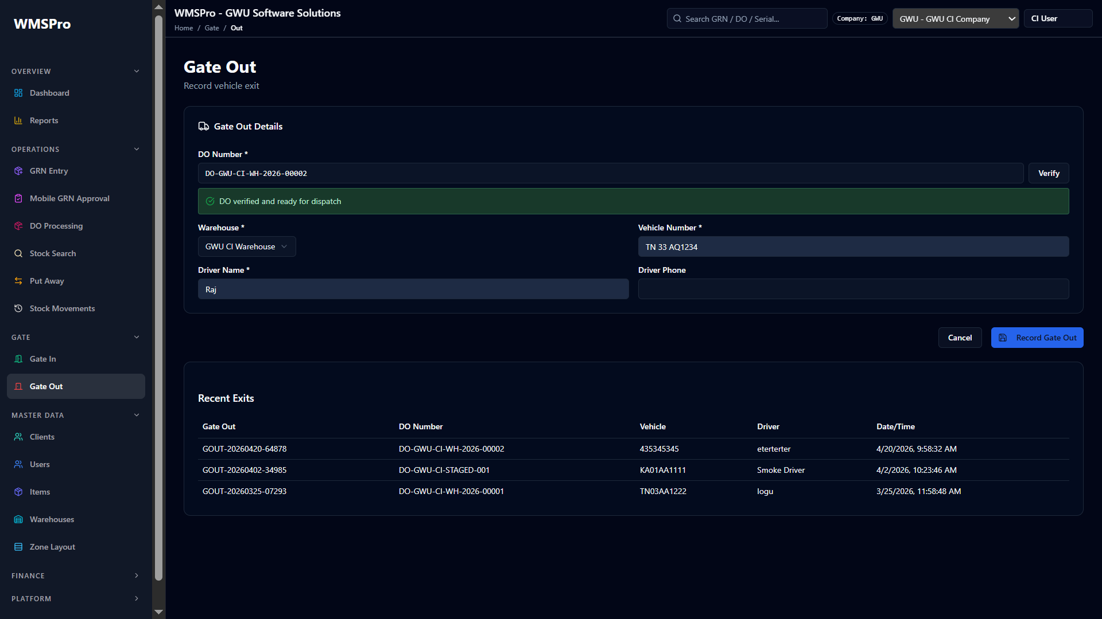
Task: Click Record Gate Out button
Action: click(1037, 338)
